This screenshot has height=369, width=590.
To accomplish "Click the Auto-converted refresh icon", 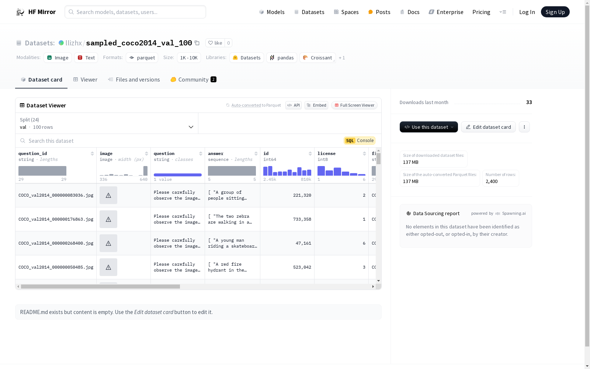I will 228,106.
